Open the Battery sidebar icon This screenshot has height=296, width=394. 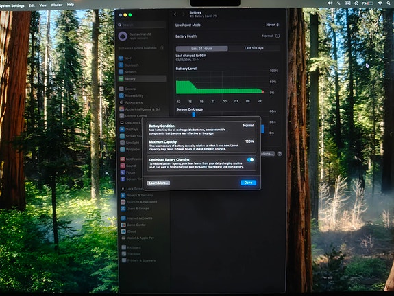pos(121,79)
